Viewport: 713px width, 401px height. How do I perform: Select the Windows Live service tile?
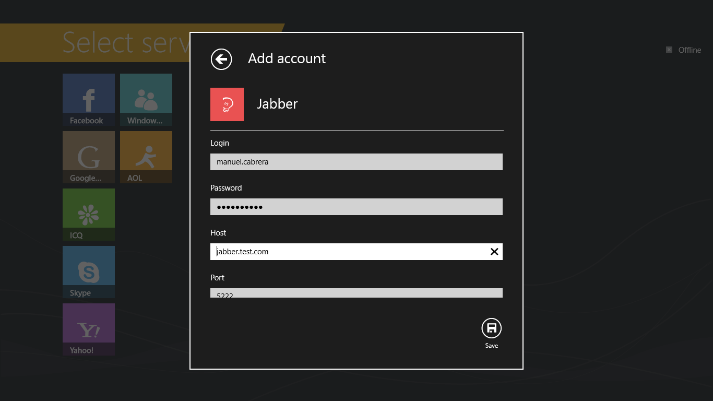(146, 99)
